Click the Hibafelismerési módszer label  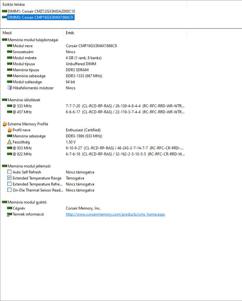pos(33,88)
